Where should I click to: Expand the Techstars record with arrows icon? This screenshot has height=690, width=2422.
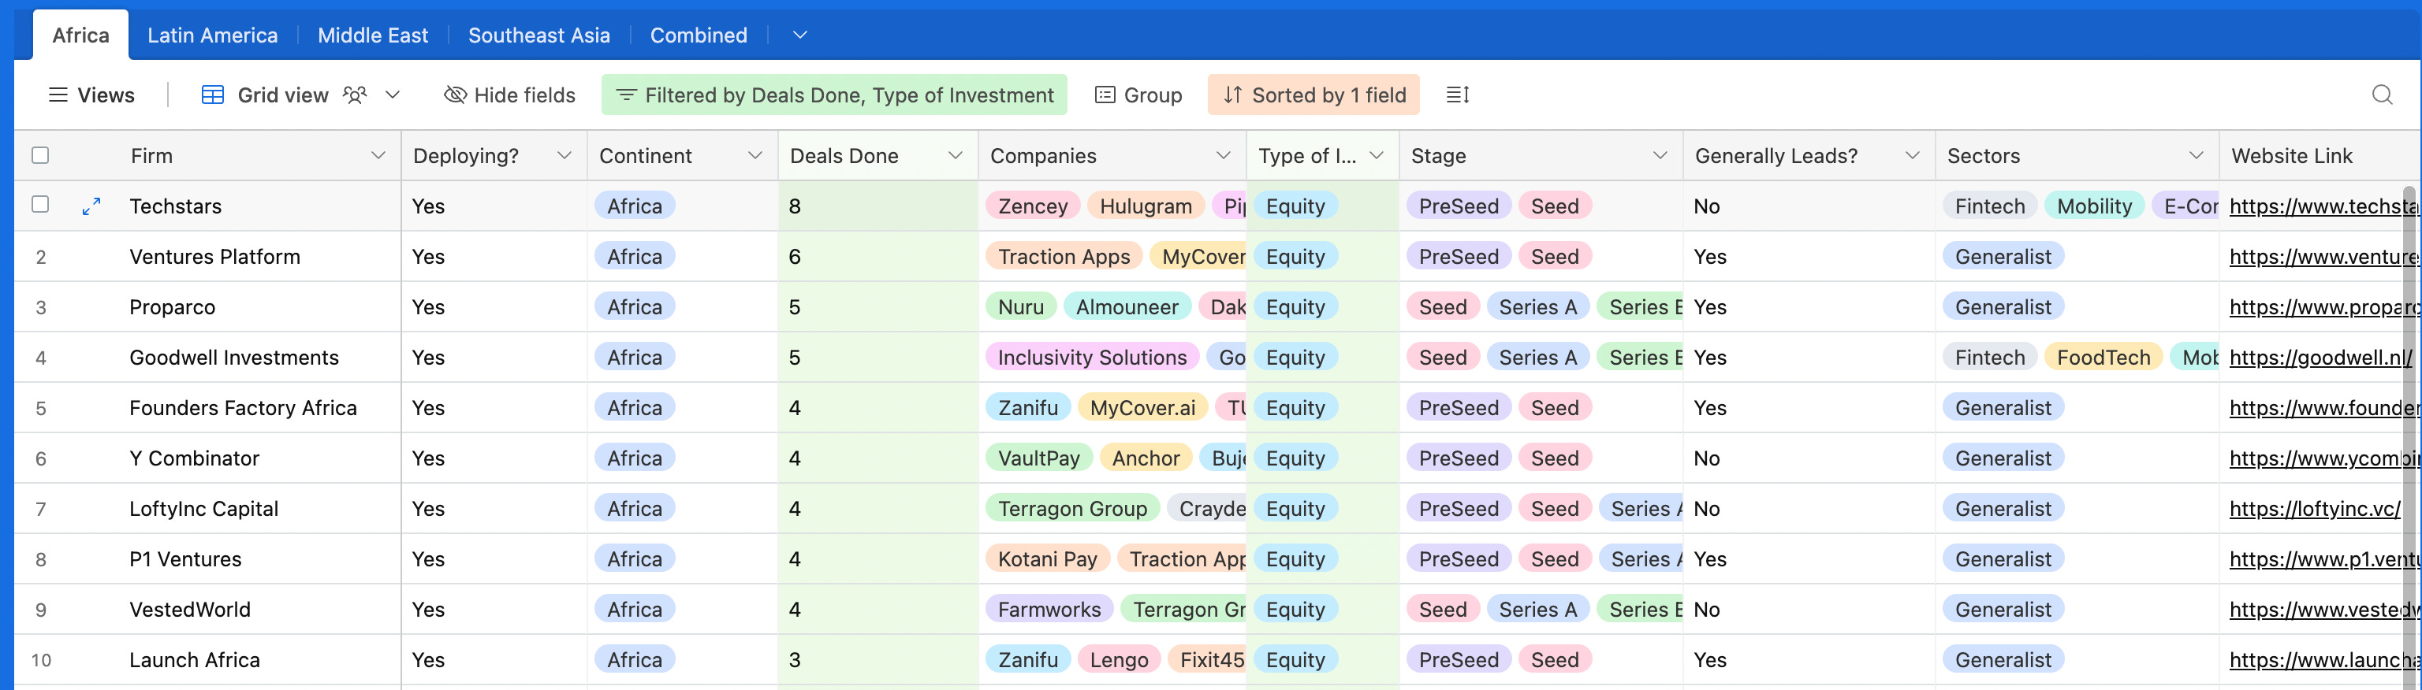(91, 206)
